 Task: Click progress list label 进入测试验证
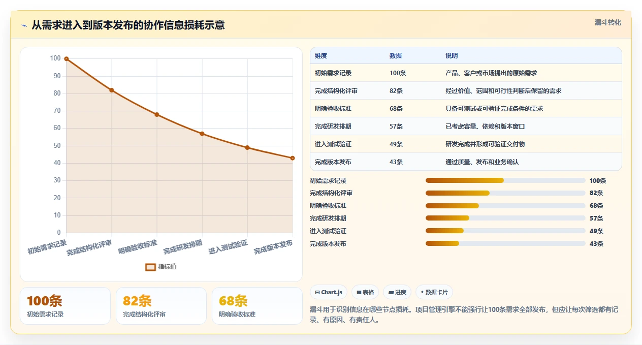[328, 231]
